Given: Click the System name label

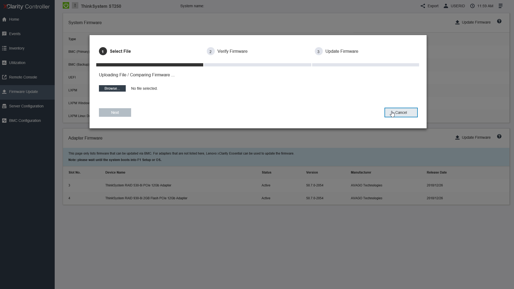Looking at the screenshot, I should click(192, 6).
